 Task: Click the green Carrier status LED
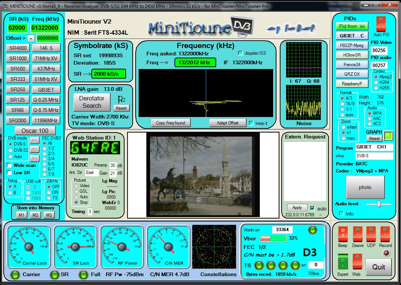click(16, 275)
